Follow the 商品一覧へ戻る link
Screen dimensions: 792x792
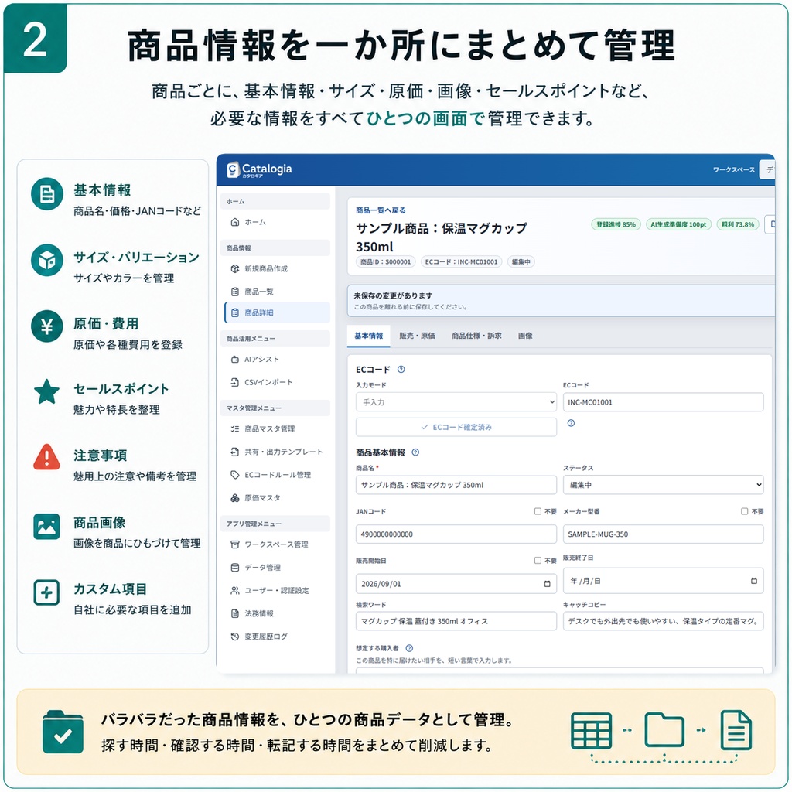(381, 210)
